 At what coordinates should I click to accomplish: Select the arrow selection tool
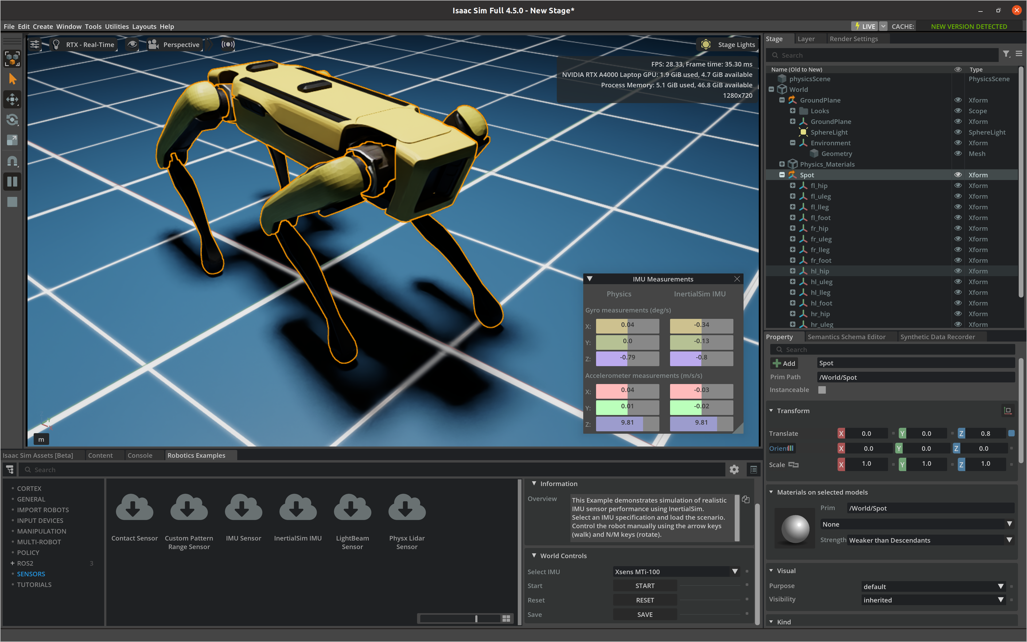(12, 79)
